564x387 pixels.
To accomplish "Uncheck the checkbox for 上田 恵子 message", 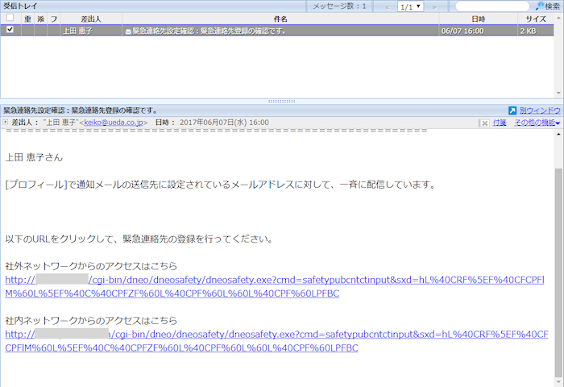I will coord(10,30).
